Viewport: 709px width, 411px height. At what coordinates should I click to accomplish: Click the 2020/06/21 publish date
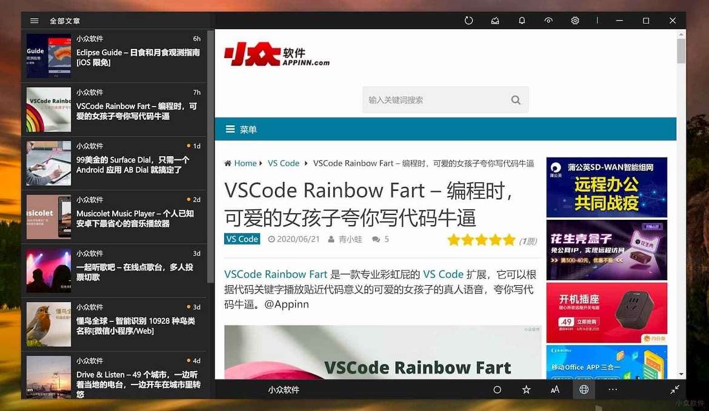pos(294,239)
